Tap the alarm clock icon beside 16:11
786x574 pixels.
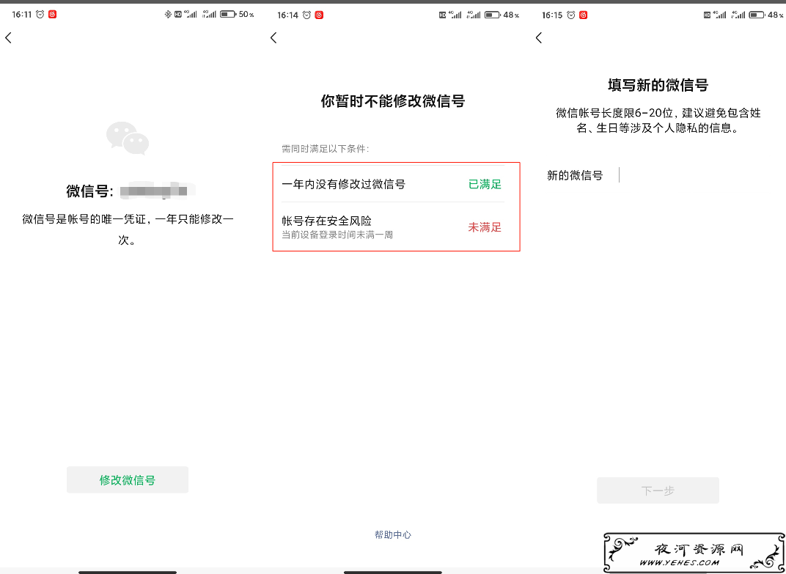tap(40, 15)
